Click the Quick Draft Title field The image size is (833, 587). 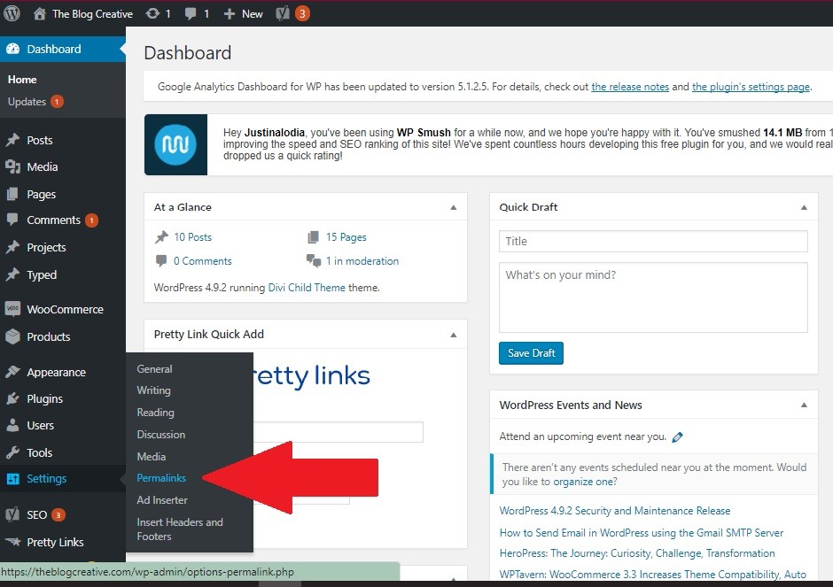[653, 242]
